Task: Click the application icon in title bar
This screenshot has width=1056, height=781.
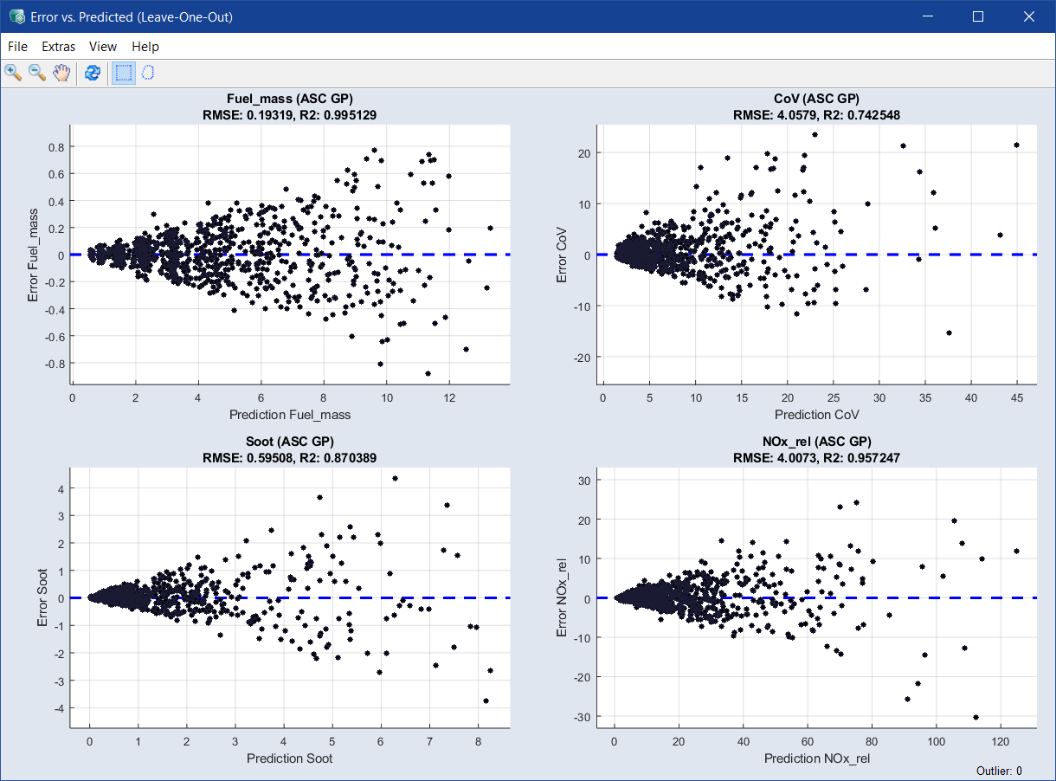Action: pos(16,16)
